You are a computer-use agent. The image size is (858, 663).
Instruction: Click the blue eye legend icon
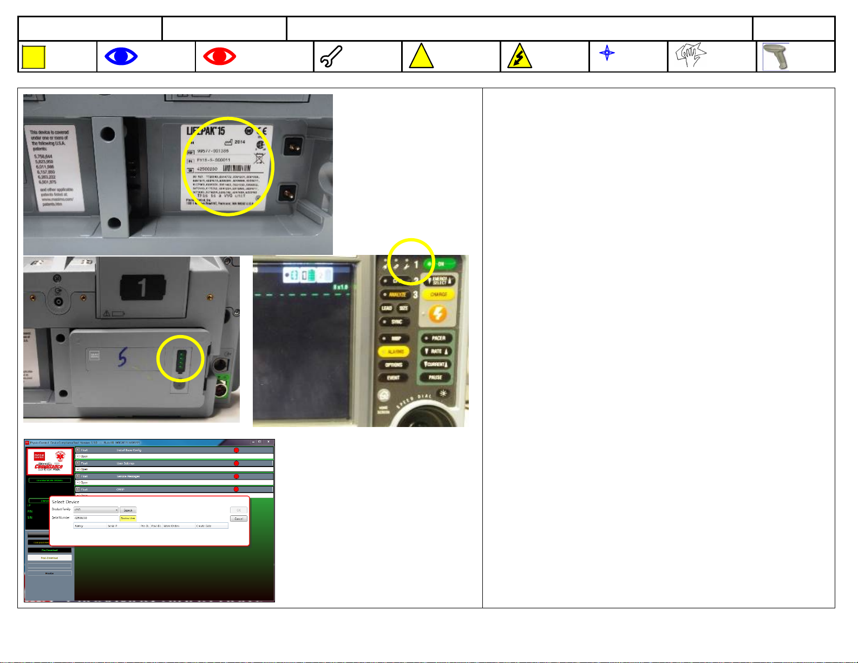coord(121,56)
